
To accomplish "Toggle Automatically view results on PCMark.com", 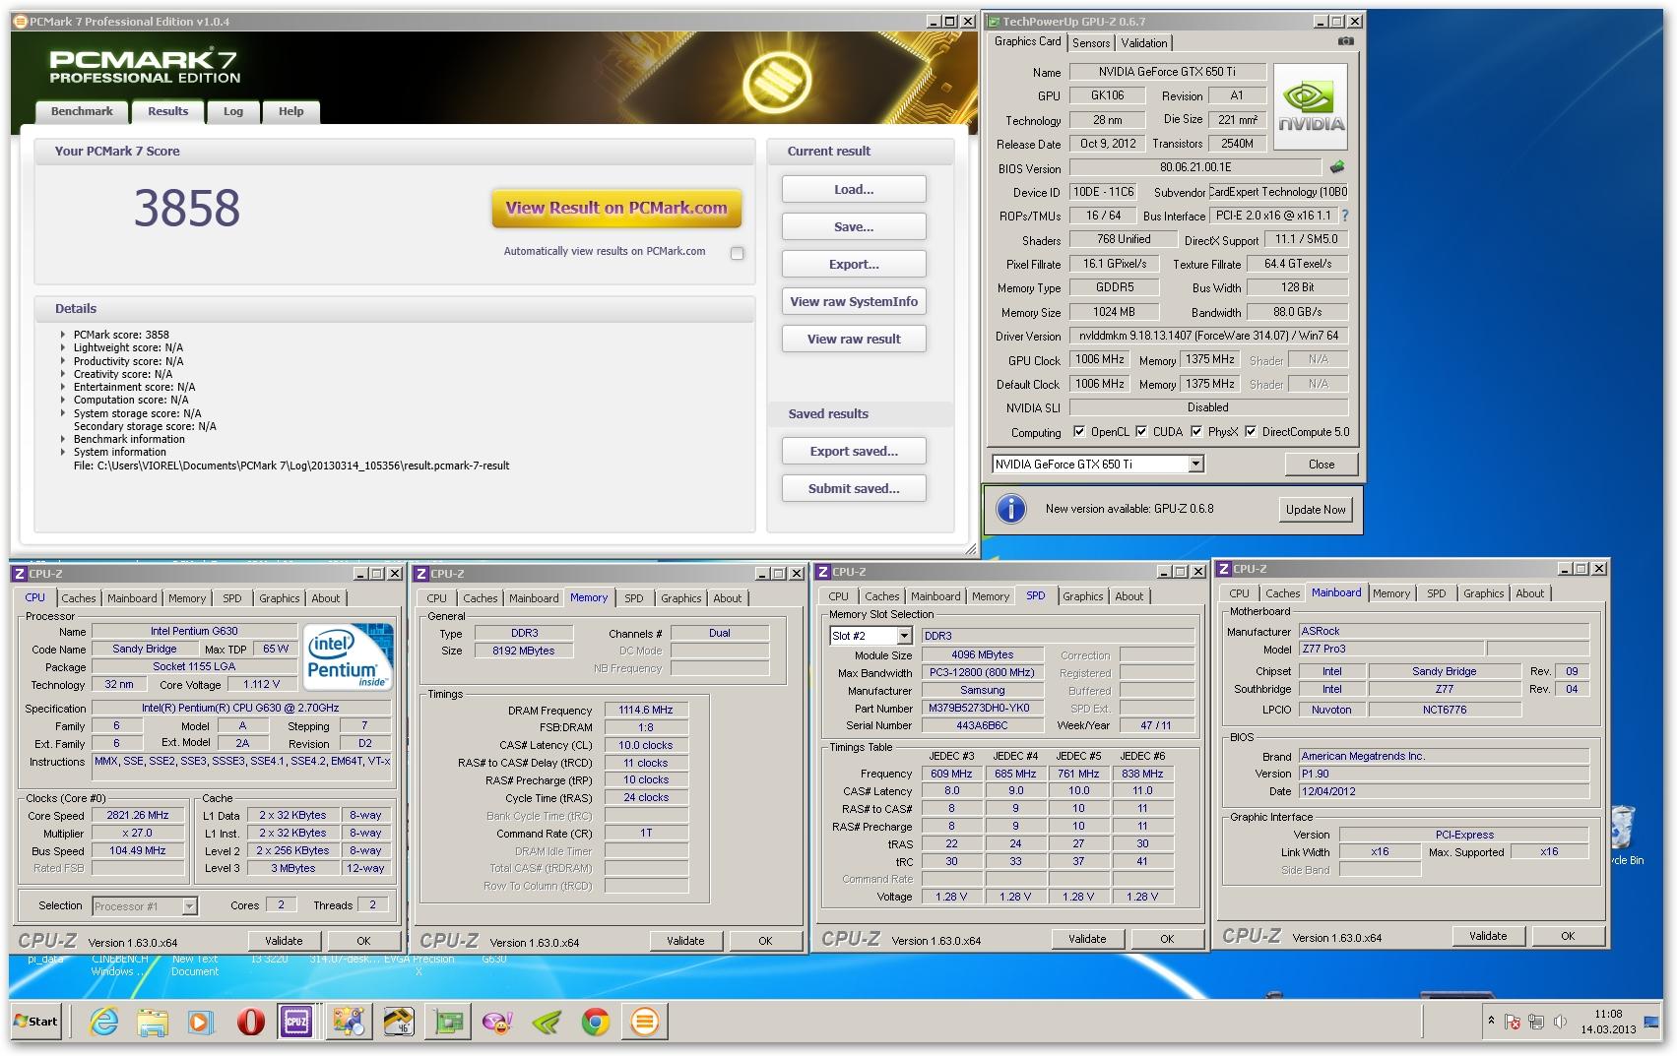I will click(737, 253).
